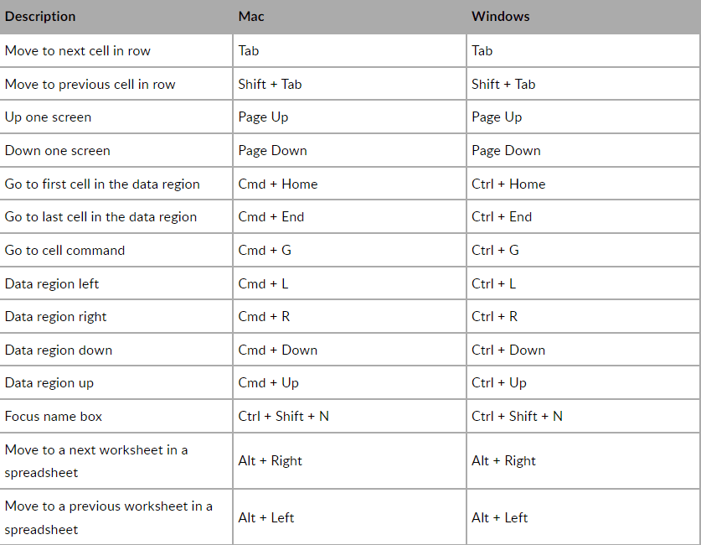Image resolution: width=701 pixels, height=545 pixels.
Task: Select the Windows 'Alt + Left' cell
Action: [x=499, y=517]
